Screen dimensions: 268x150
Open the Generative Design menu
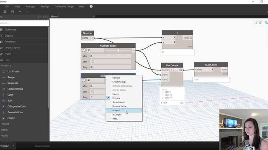click(64, 7)
